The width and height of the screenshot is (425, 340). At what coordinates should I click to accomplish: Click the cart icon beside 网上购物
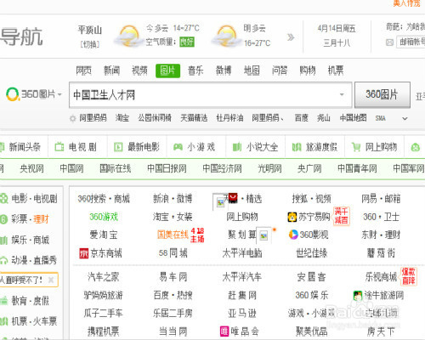(356, 147)
